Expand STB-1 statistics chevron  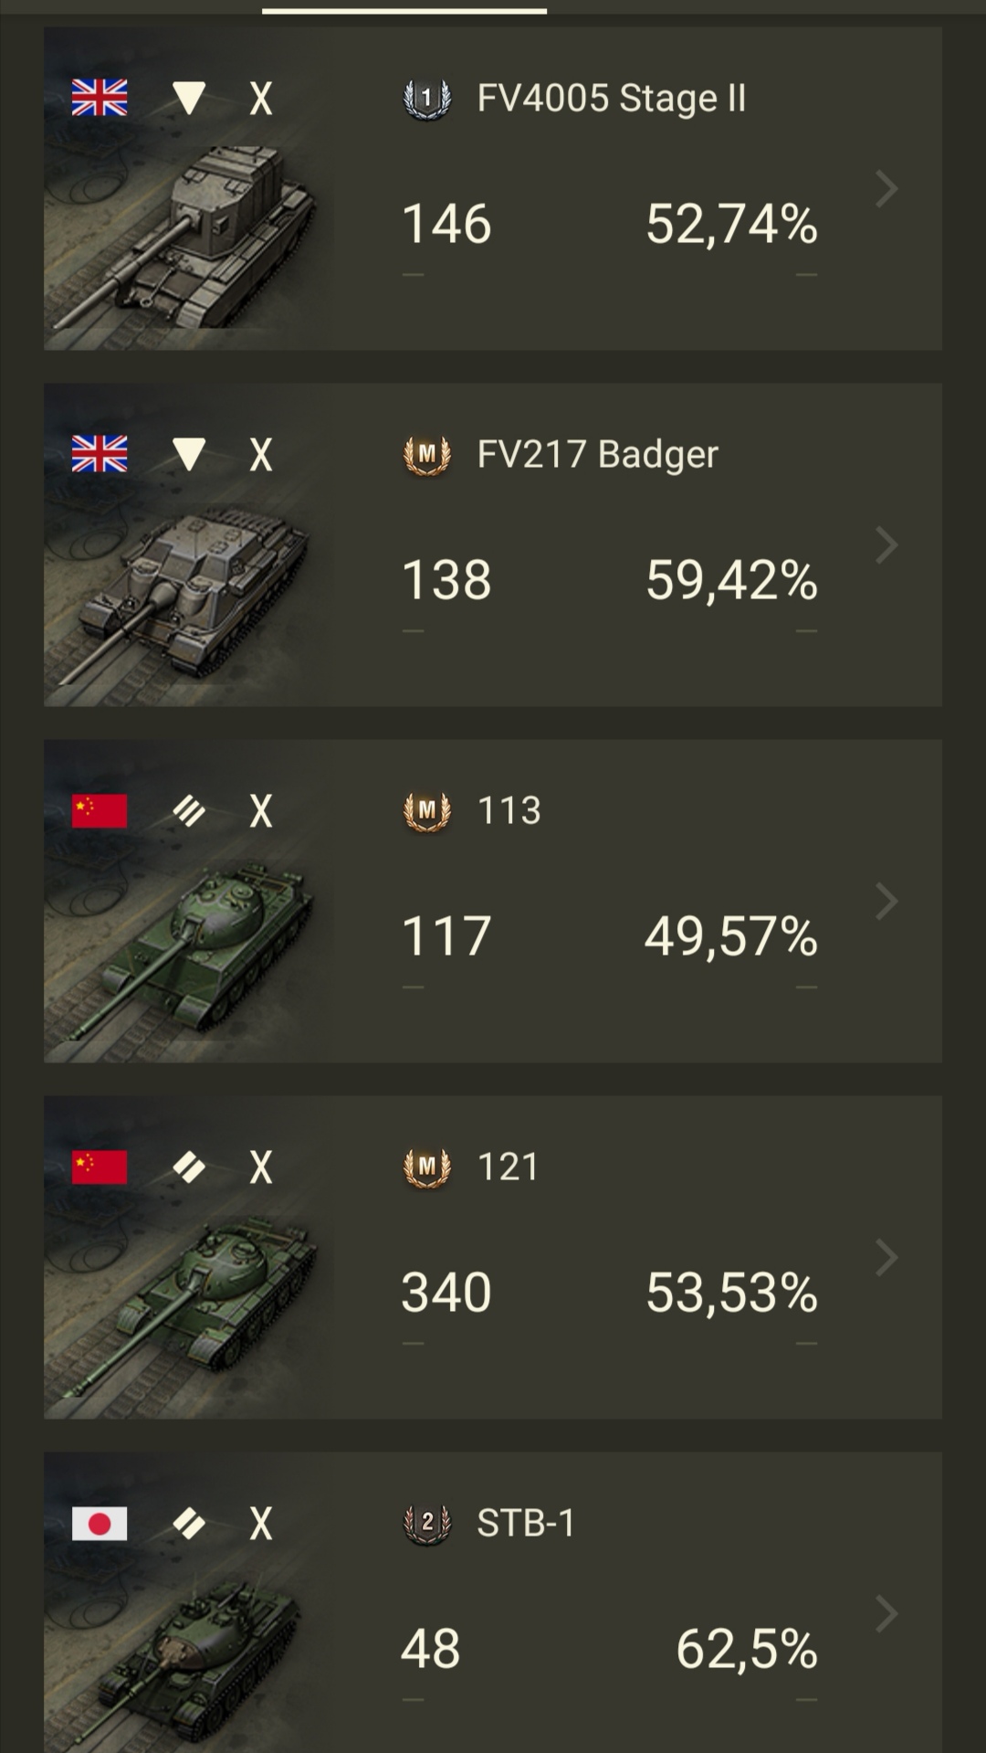[x=886, y=1614]
